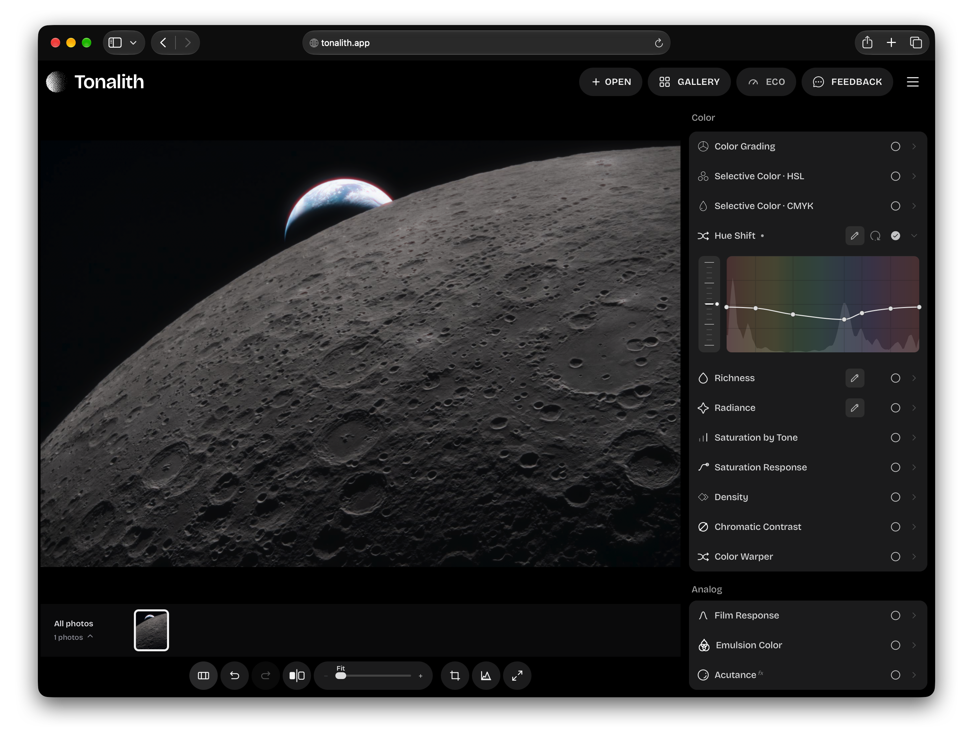
Task: Click the filmstrip layout toolbar icon
Action: point(204,675)
